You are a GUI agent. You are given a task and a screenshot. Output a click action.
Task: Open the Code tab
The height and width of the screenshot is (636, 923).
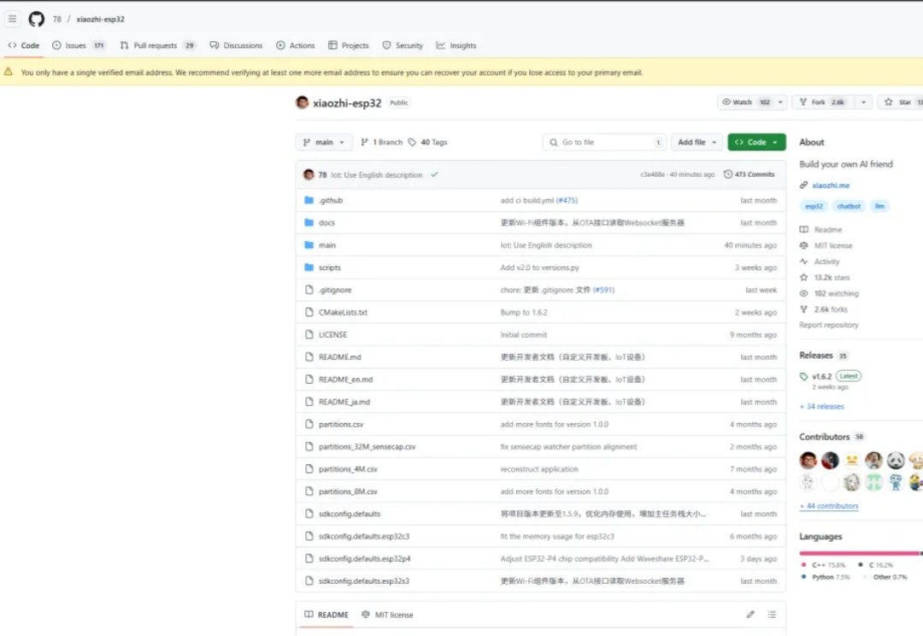[24, 45]
